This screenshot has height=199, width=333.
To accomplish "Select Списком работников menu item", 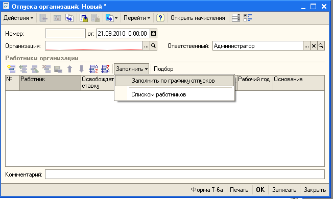I will 174,94.
